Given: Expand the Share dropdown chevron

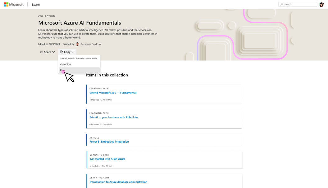Looking at the screenshot, I should tap(53, 52).
